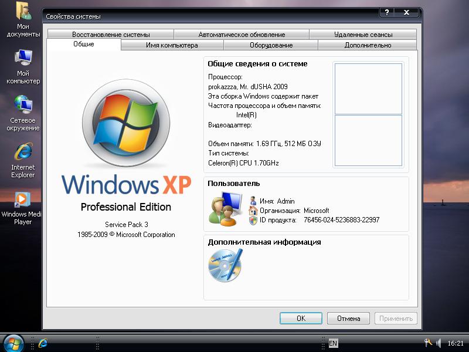Click the Professional Edition label
The image size is (469, 352).
point(126,207)
